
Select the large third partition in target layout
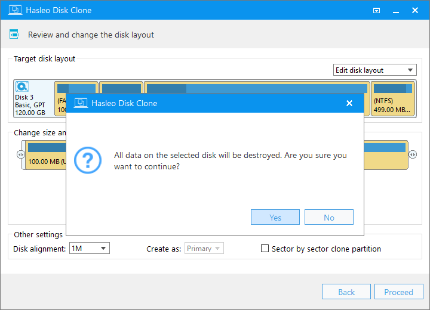[x=257, y=87]
